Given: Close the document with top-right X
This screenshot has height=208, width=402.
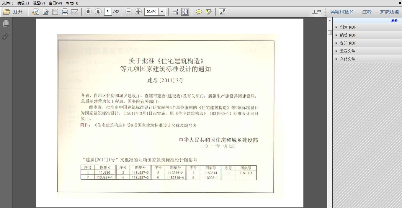Looking at the screenshot, I should [400, 3].
